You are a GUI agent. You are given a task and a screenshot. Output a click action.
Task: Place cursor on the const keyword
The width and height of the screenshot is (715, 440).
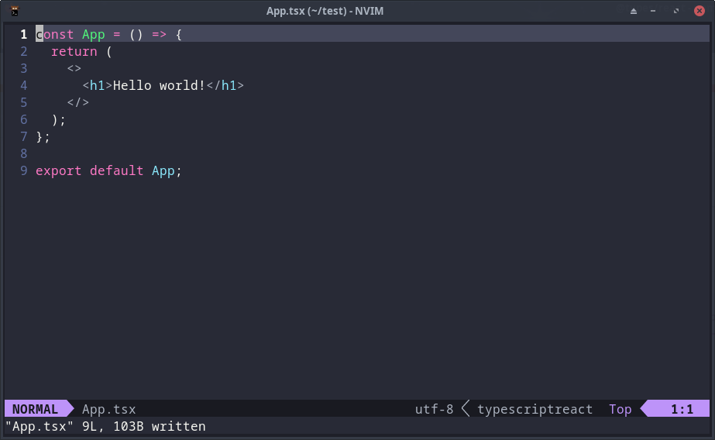pyautogui.click(x=55, y=34)
